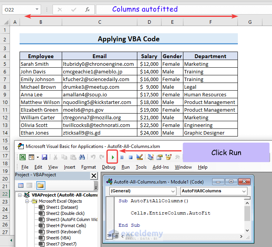Click the Paste clipboard icon
Screen dimensions: 272x247
[73, 157]
